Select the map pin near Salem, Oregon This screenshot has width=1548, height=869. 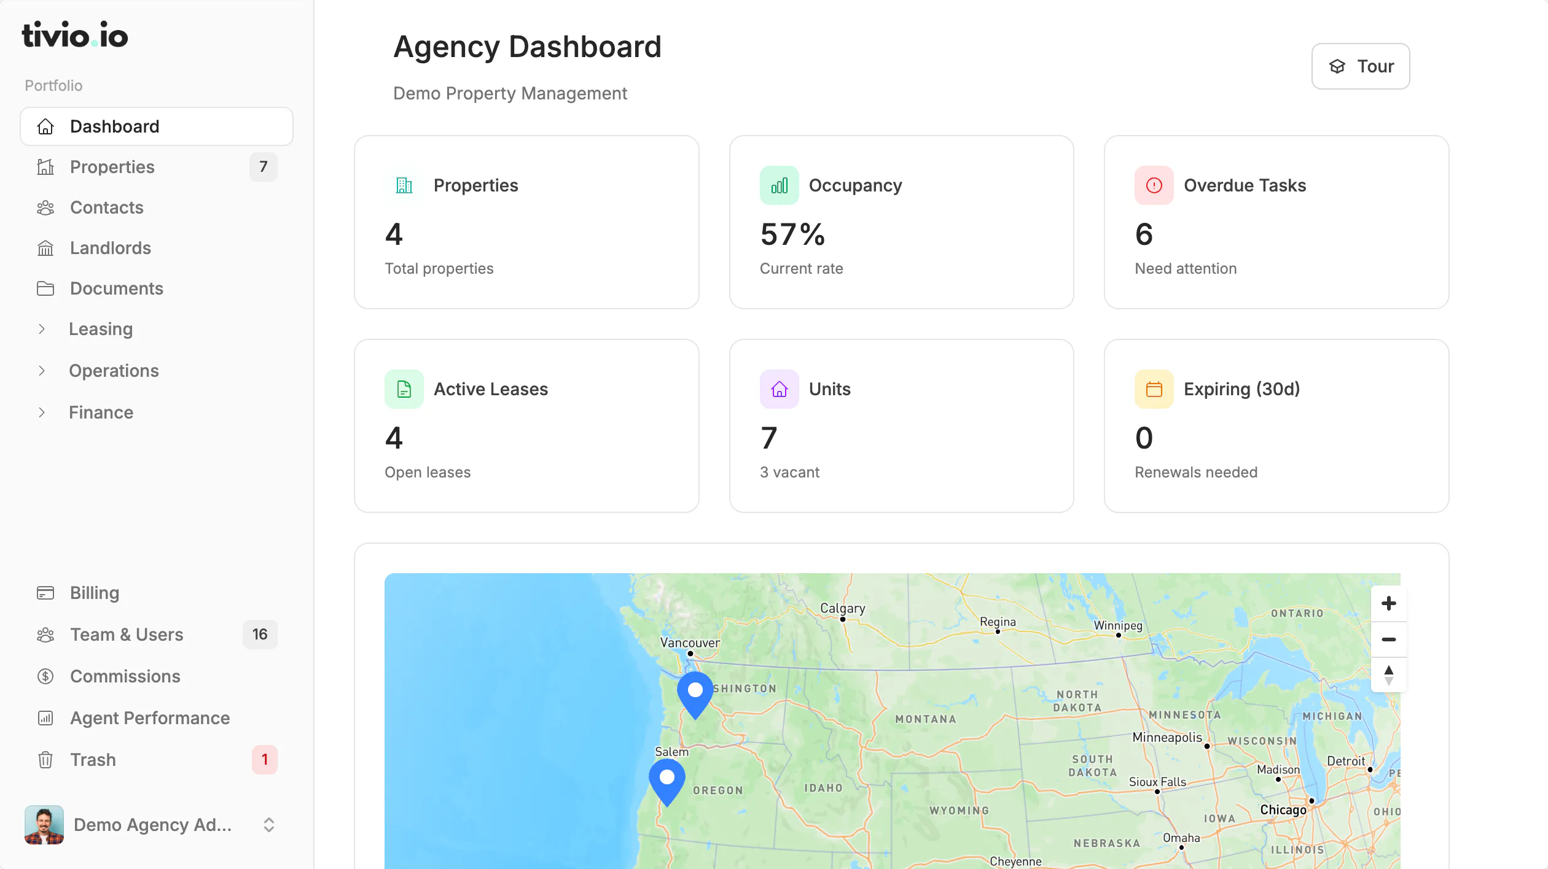coord(667,782)
